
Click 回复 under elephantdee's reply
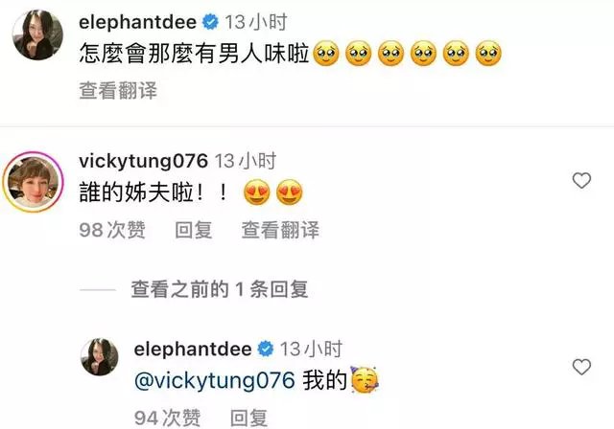[x=248, y=418]
